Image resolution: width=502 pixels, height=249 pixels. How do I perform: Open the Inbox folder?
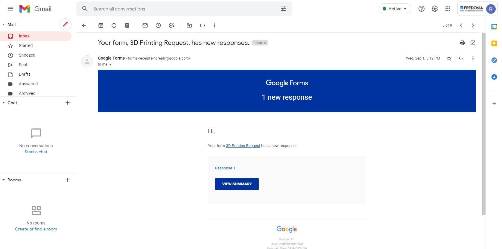[x=36, y=36]
